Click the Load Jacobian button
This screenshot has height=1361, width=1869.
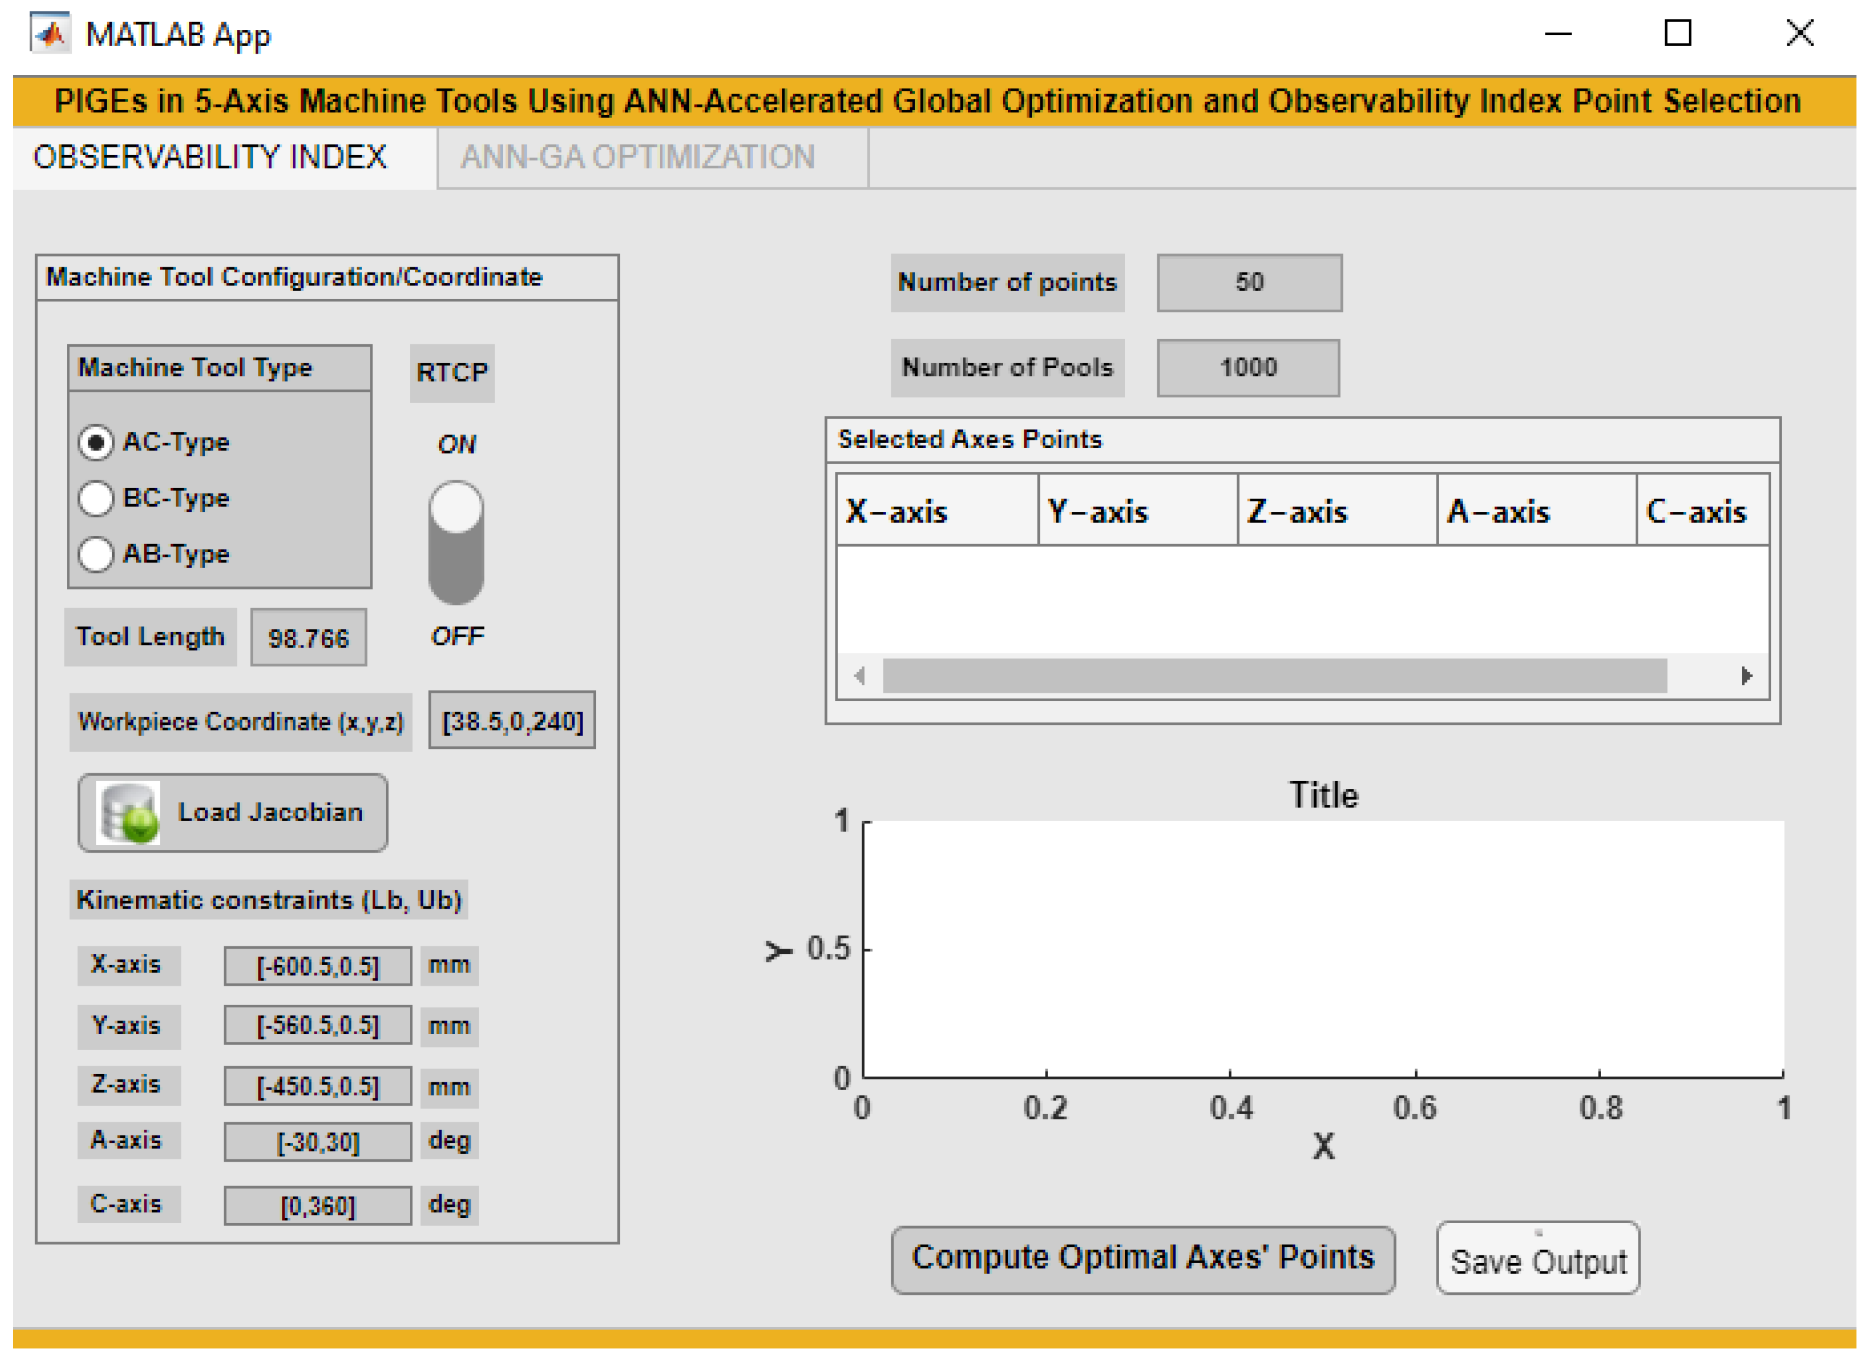(233, 813)
